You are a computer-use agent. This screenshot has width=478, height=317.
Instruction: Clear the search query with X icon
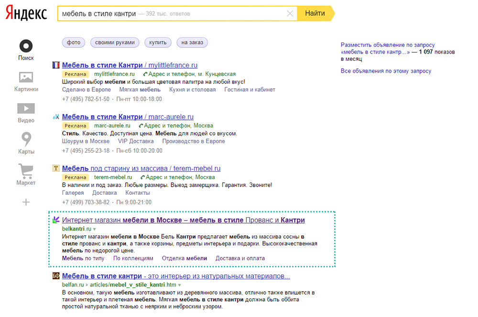pyautogui.click(x=290, y=13)
